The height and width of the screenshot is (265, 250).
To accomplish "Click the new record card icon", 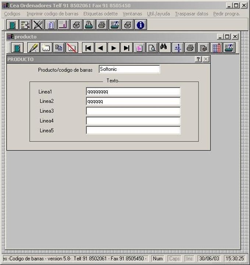I will pyautogui.click(x=46, y=48).
